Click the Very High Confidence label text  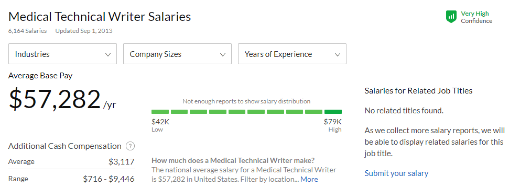coord(476,17)
